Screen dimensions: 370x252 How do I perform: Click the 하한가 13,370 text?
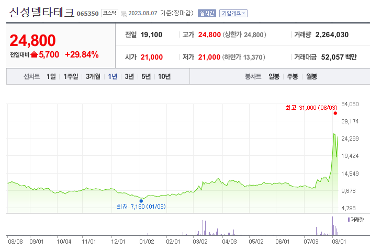pos(243,57)
